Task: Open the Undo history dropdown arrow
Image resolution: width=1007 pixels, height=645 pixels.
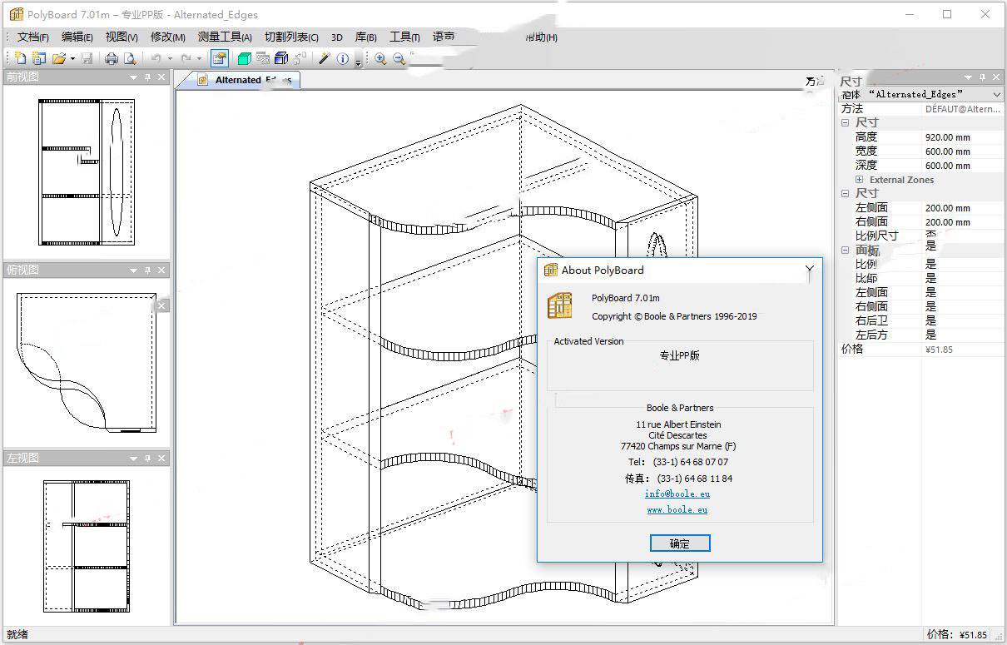Action: [170, 58]
